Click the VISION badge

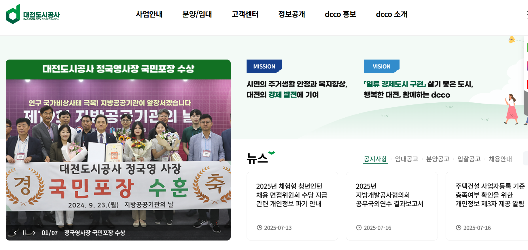pyautogui.click(x=381, y=66)
